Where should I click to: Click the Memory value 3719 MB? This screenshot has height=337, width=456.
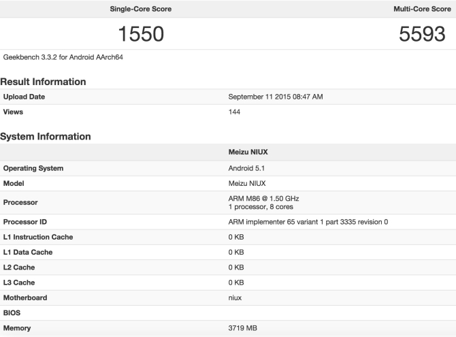(242, 328)
